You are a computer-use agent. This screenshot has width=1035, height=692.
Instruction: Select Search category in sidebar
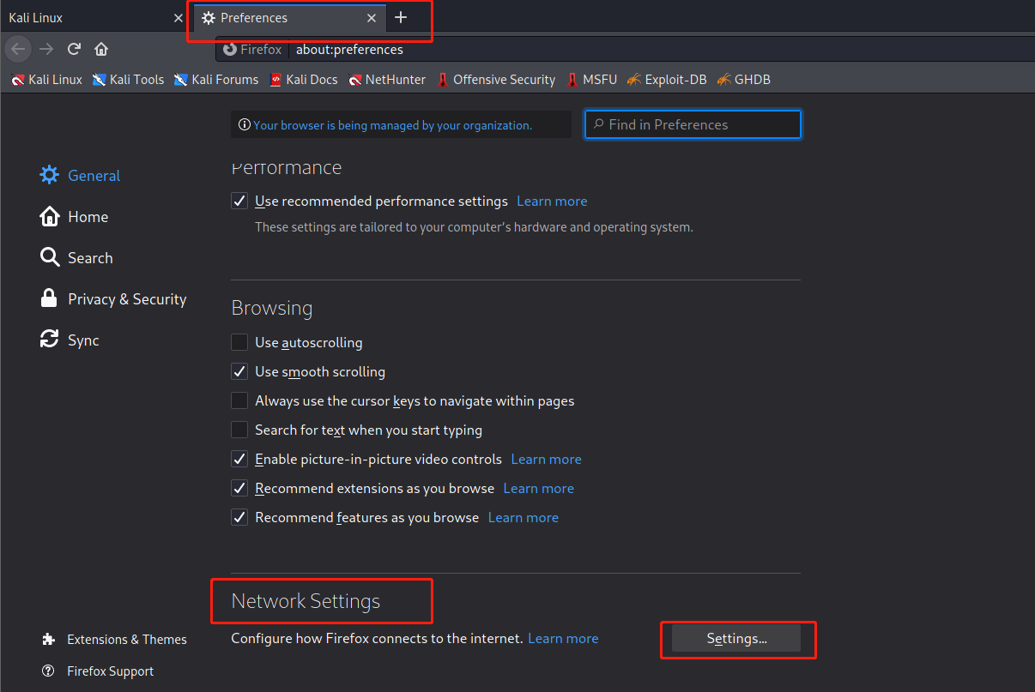76,258
